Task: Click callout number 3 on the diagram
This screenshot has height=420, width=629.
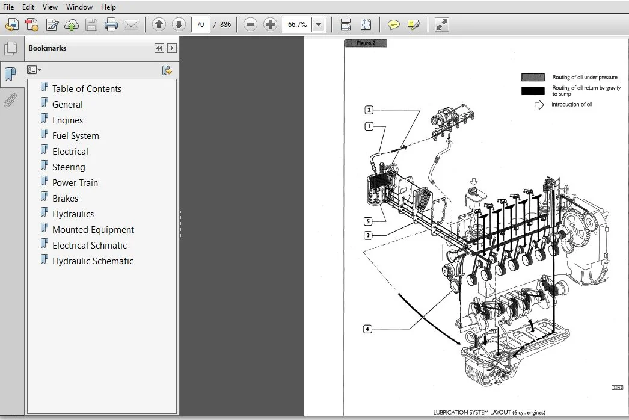Action: point(368,235)
